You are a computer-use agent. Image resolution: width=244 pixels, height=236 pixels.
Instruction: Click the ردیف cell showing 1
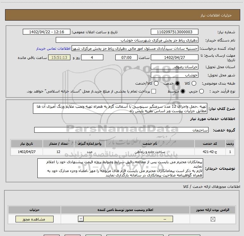pos(230,152)
